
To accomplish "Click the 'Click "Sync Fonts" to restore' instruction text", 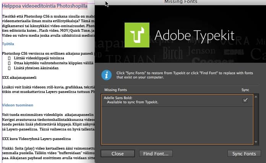I will 185,75.
